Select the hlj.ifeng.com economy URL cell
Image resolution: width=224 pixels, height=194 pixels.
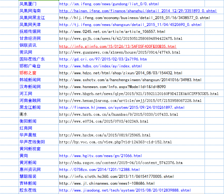pyautogui.click(x=135, y=18)
